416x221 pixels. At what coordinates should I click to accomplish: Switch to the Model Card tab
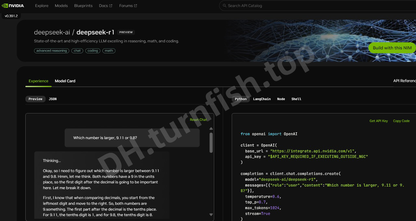(x=65, y=81)
